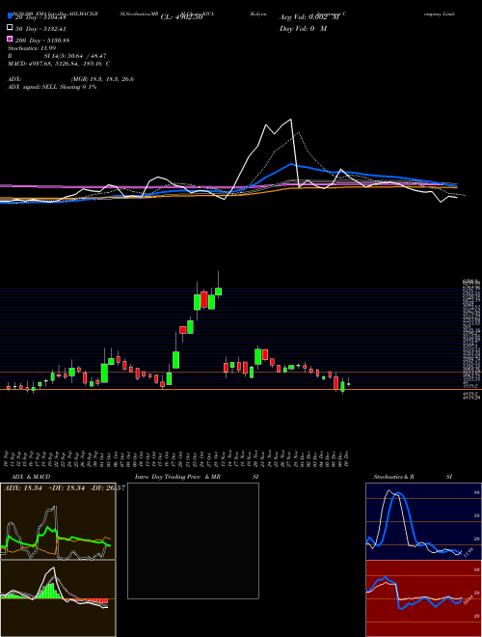
Task: Click the 'Intra Day Trading Price & MR' title
Action: click(x=177, y=477)
